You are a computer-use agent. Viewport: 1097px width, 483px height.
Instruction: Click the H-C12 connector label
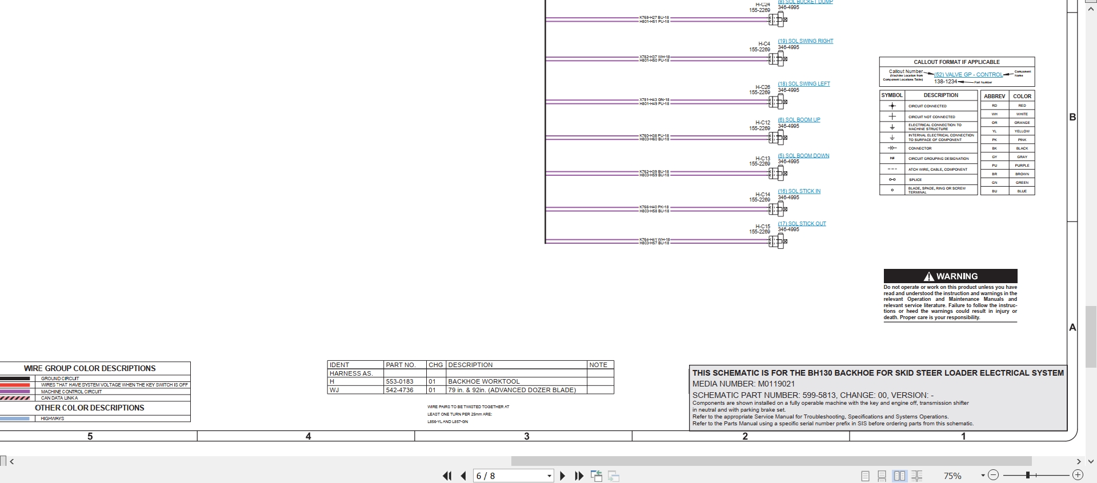[763, 123]
